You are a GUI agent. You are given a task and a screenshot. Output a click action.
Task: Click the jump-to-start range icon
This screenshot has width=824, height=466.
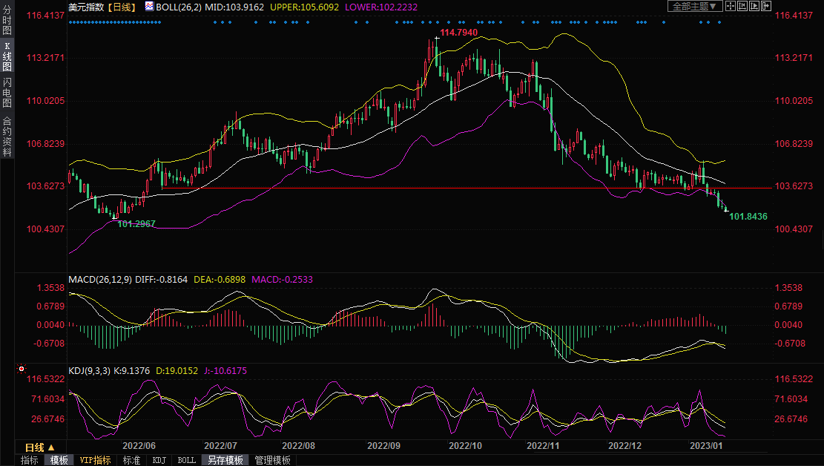tap(743, 6)
